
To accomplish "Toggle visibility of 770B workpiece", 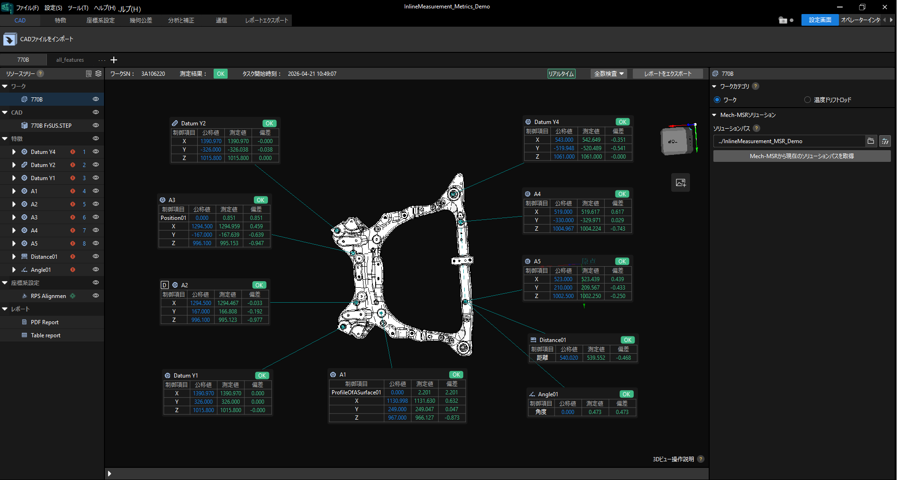I will point(96,99).
